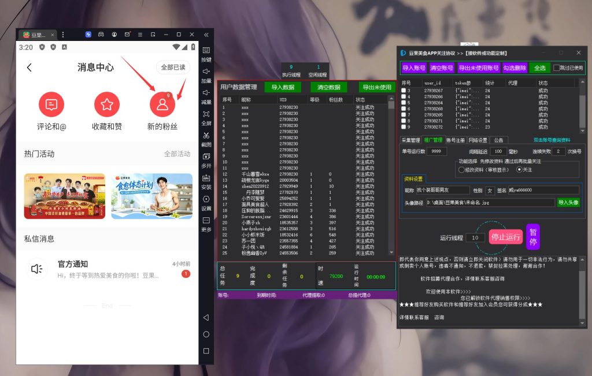
Task: Mark all read with 全部已读
Action: click(173, 67)
